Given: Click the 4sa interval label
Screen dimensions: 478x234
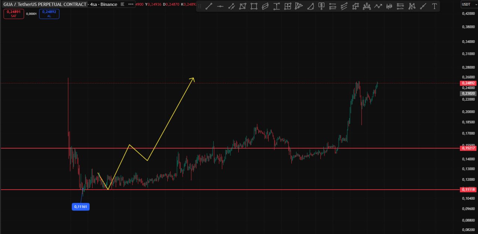Looking at the screenshot, I should pyautogui.click(x=94, y=4).
